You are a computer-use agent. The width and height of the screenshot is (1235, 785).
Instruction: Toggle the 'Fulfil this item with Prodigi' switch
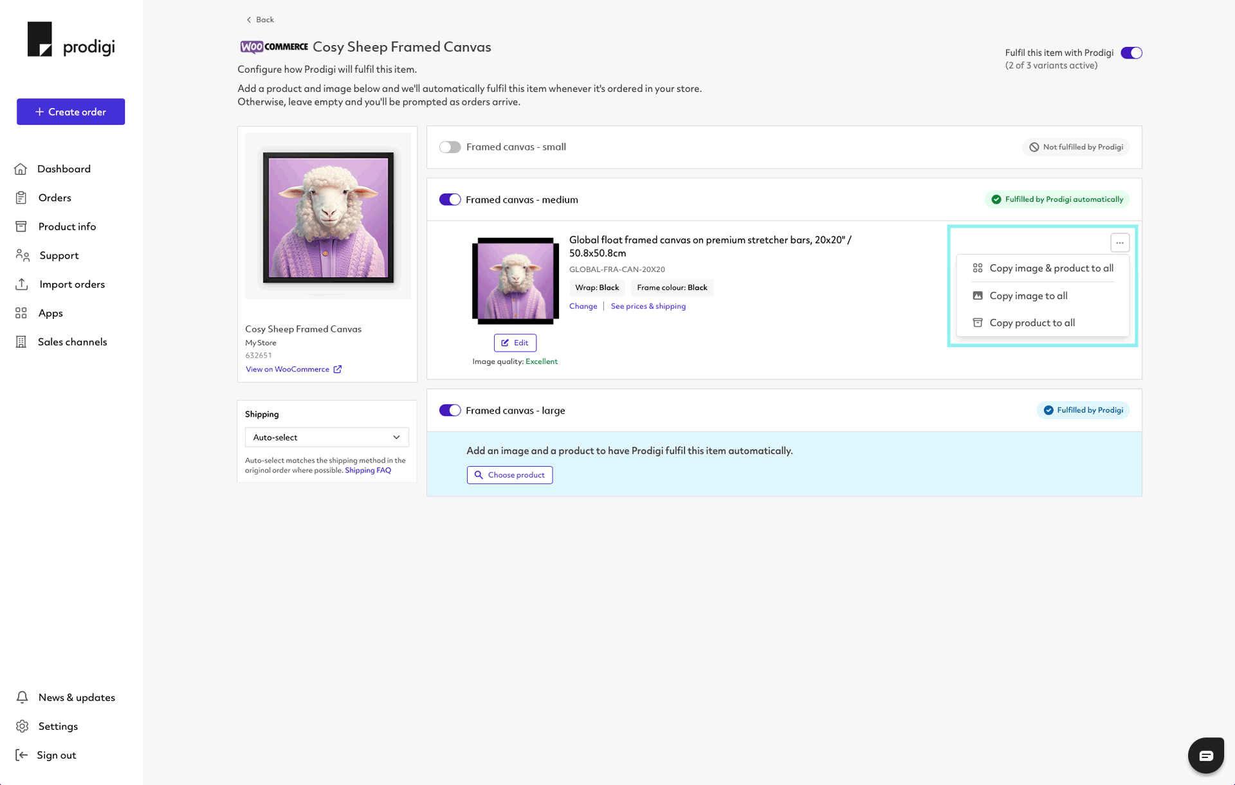1132,52
